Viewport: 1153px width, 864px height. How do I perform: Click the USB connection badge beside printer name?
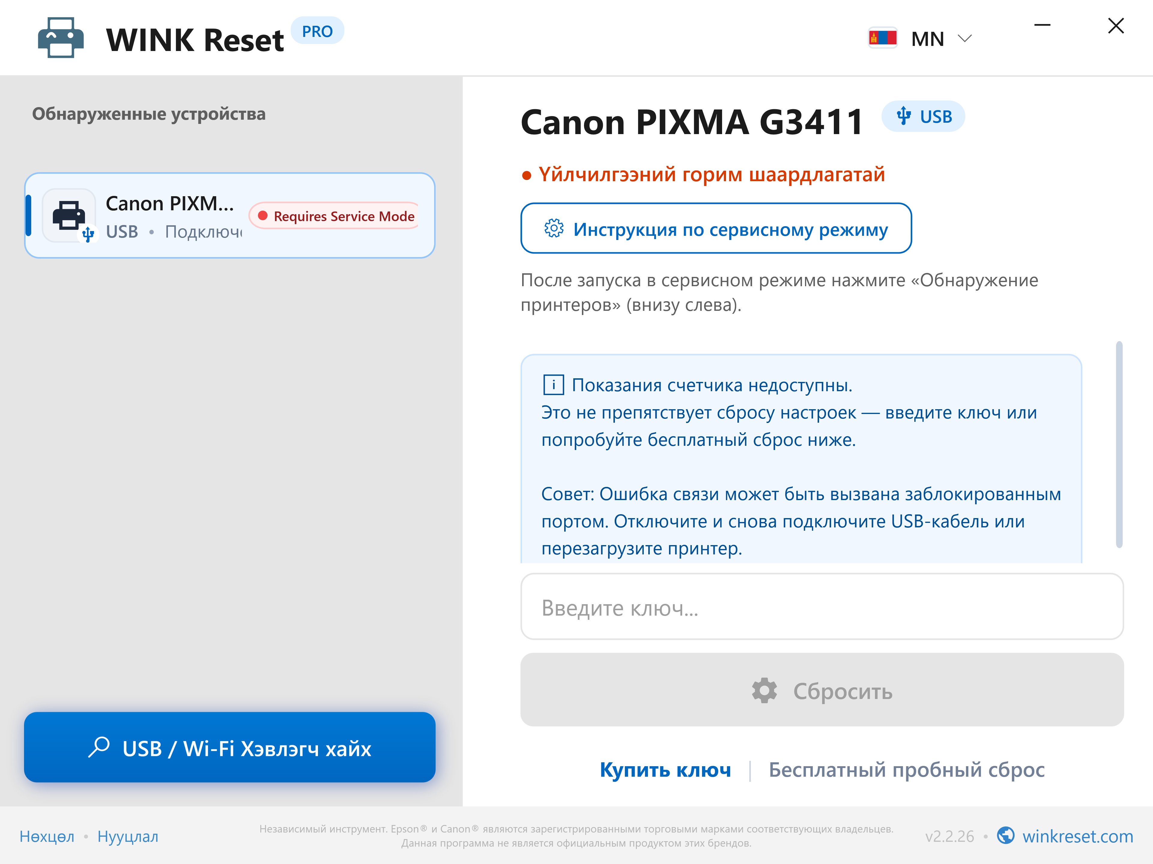pos(923,117)
